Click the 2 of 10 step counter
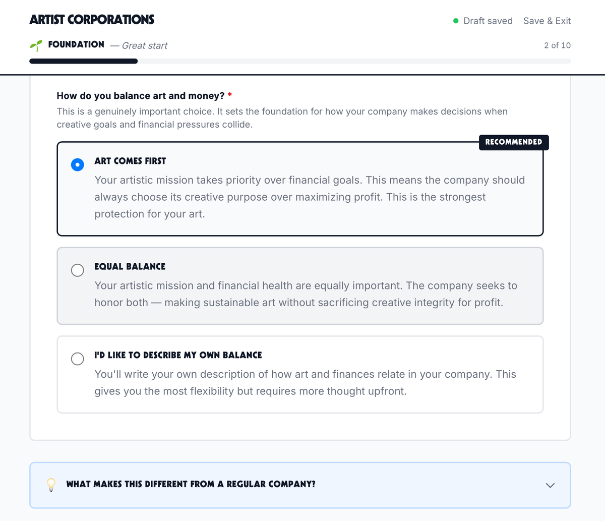Image resolution: width=605 pixels, height=521 pixels. point(557,45)
